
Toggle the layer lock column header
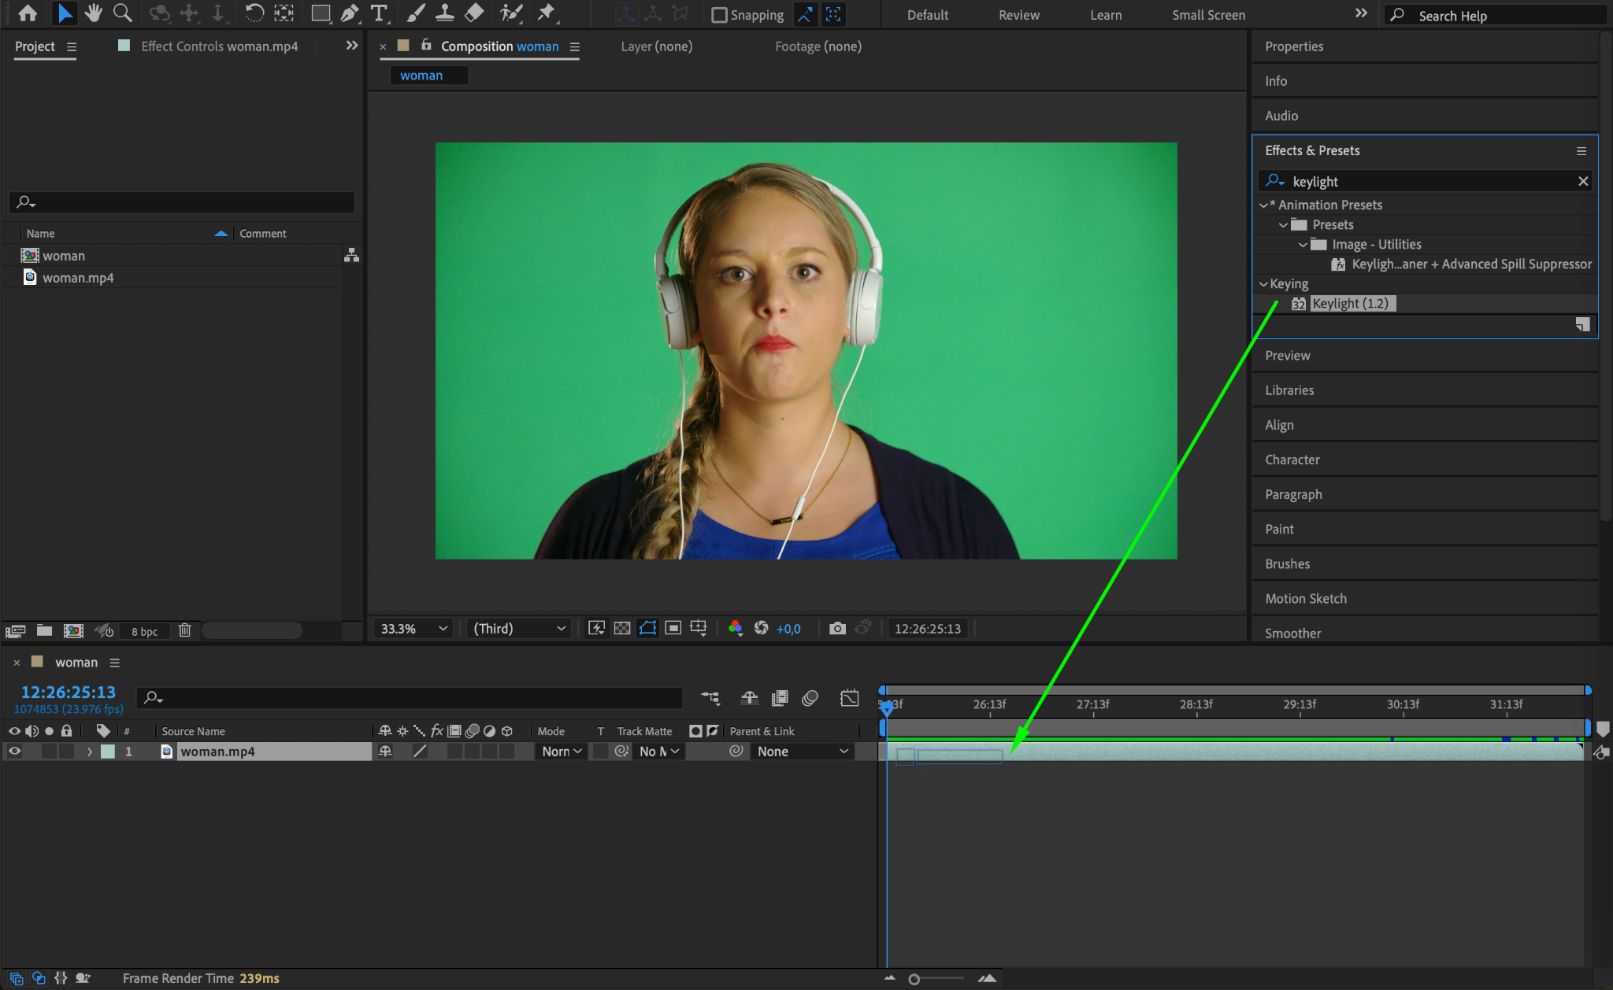point(67,731)
